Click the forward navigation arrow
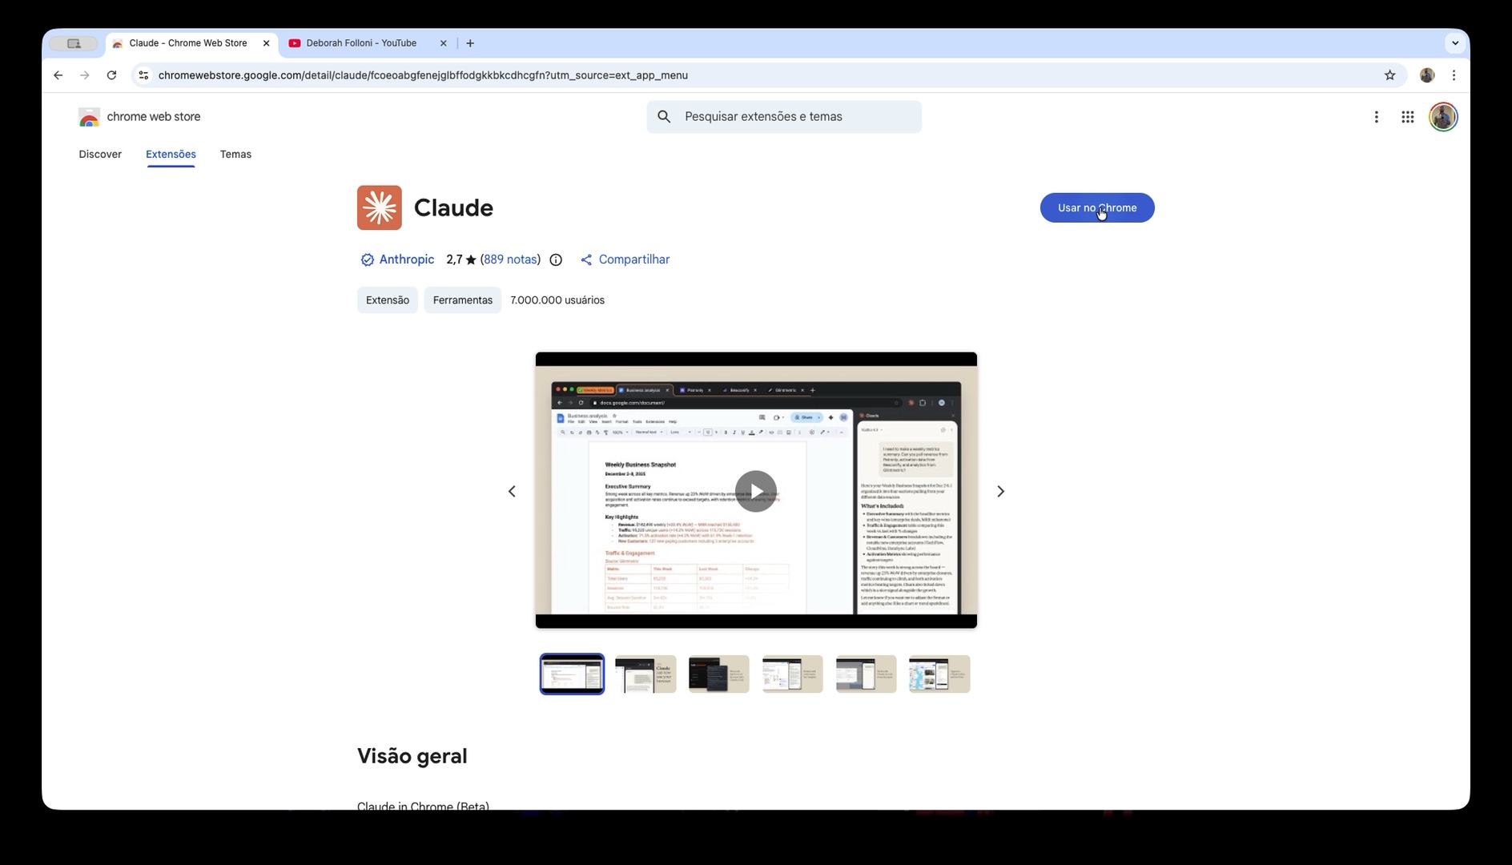The height and width of the screenshot is (865, 1512). click(85, 75)
